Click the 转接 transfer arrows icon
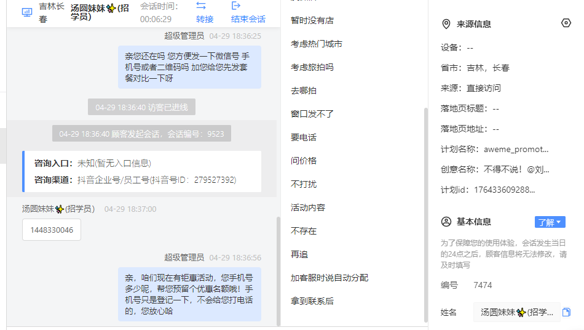Image resolution: width=584 pixels, height=330 pixels. pos(201,6)
